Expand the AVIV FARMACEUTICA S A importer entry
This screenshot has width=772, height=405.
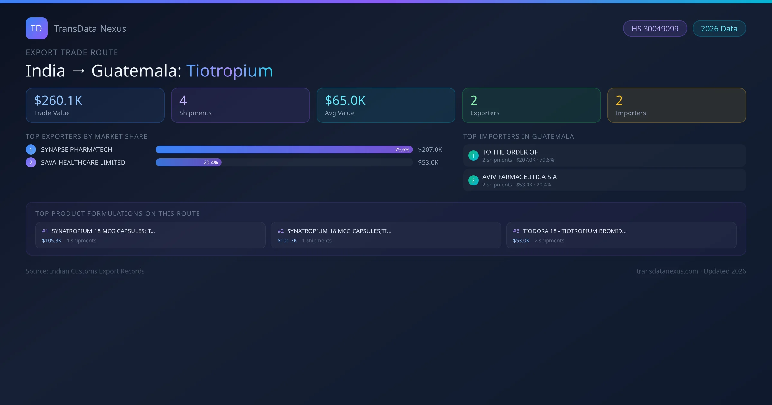pos(604,180)
